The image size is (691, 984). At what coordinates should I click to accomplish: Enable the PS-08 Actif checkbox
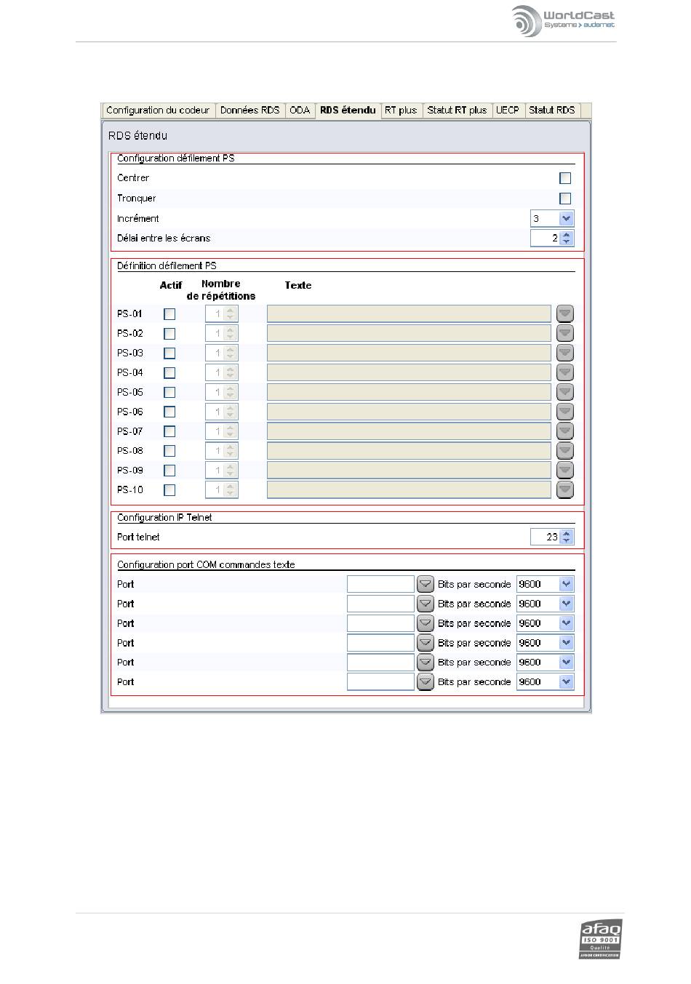point(169,451)
